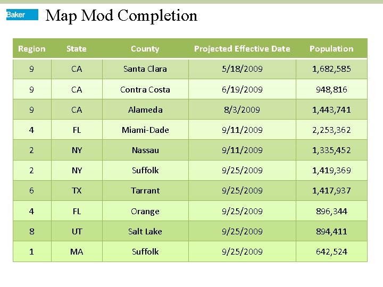Click the Population column header
The height and width of the screenshot is (287, 383).
pyautogui.click(x=331, y=48)
